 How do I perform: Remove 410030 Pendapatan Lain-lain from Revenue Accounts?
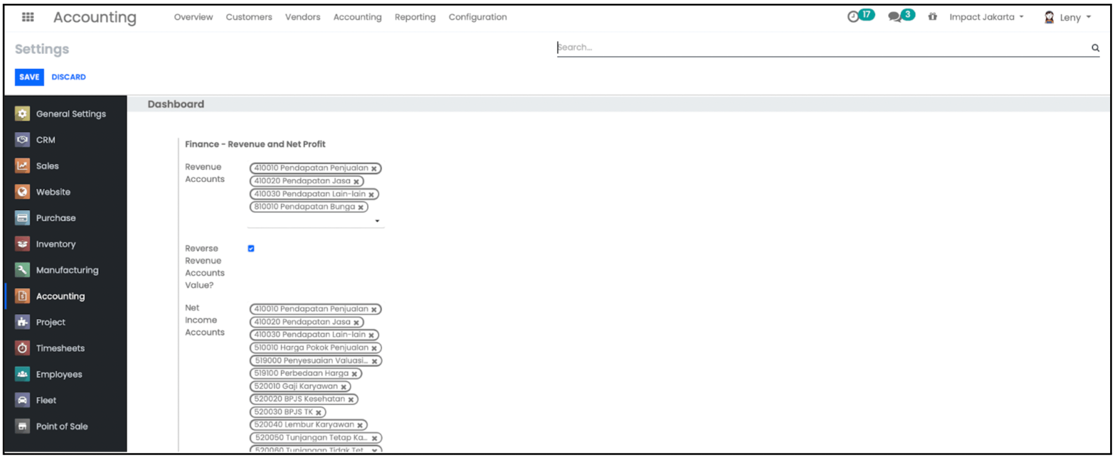click(371, 195)
